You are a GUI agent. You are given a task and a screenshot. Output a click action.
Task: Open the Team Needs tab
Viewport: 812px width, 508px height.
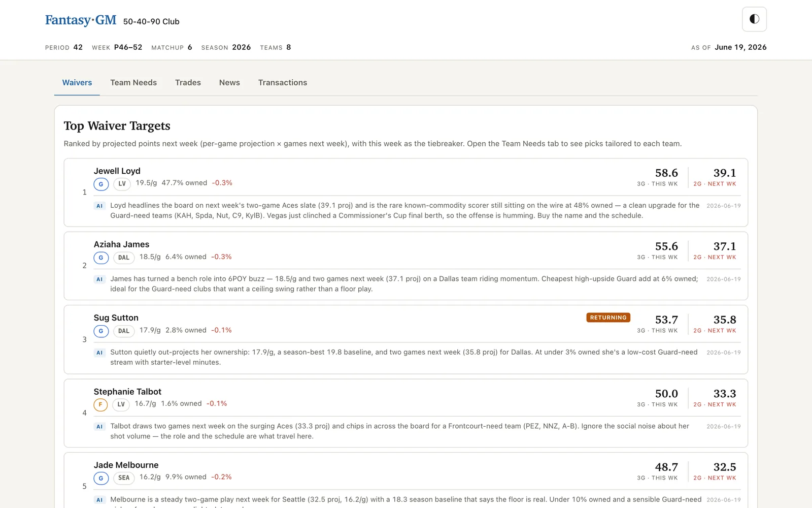click(x=133, y=82)
